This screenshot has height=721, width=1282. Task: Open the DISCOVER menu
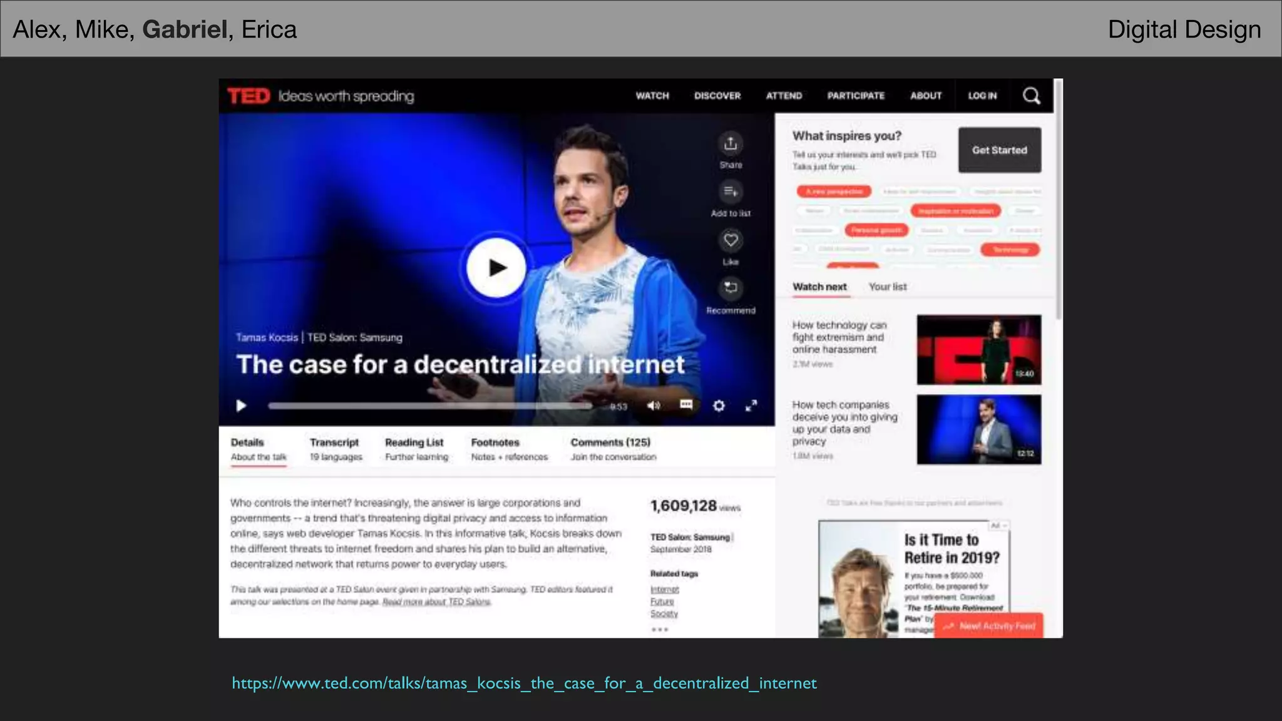click(717, 96)
